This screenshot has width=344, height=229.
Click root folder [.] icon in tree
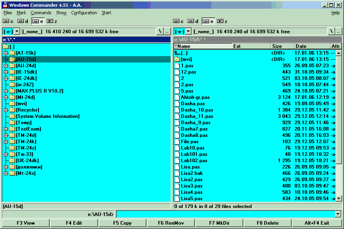tap(6, 47)
